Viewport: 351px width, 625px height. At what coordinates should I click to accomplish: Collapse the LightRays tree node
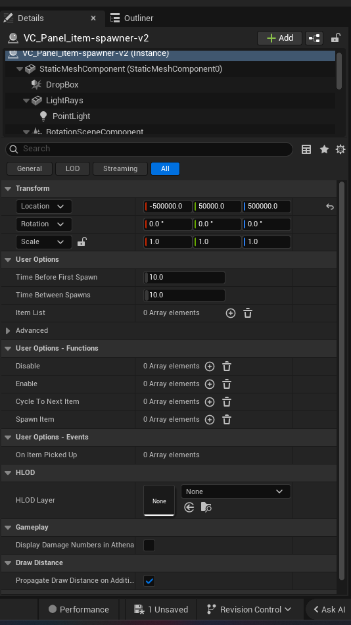click(x=26, y=101)
